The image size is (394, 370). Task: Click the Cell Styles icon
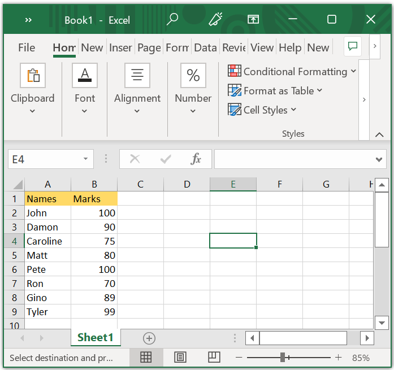[235, 110]
